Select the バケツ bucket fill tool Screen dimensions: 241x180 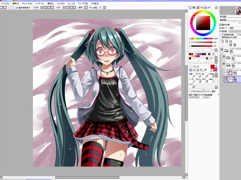tap(192, 86)
